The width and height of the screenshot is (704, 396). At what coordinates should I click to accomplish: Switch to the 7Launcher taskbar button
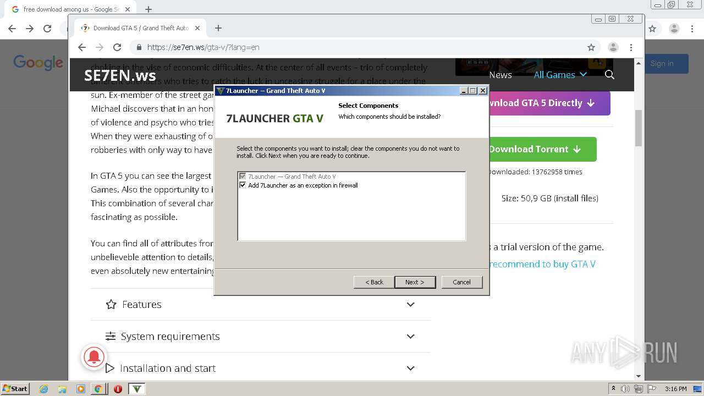137,389
